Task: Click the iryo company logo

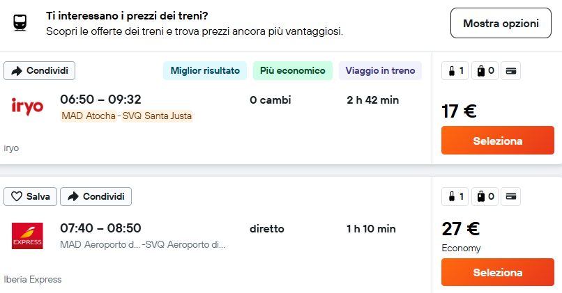Action: coord(27,106)
